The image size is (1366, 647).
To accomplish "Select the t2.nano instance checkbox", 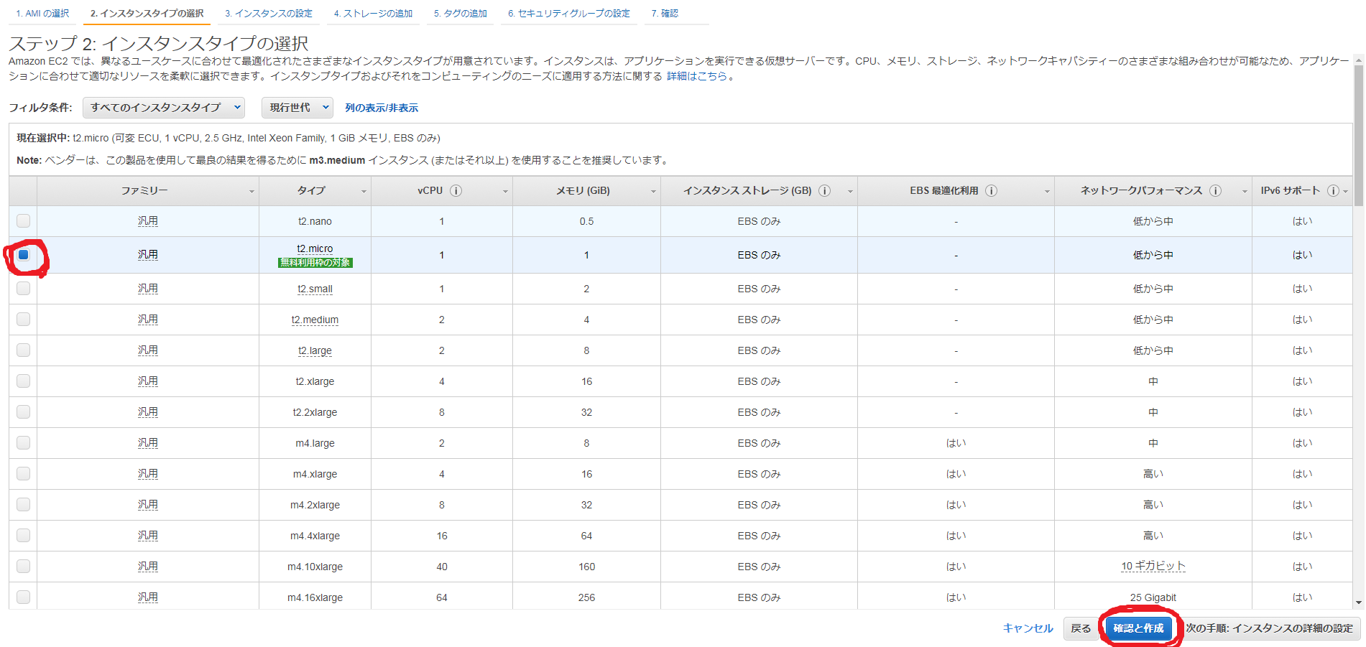I will 24,221.
